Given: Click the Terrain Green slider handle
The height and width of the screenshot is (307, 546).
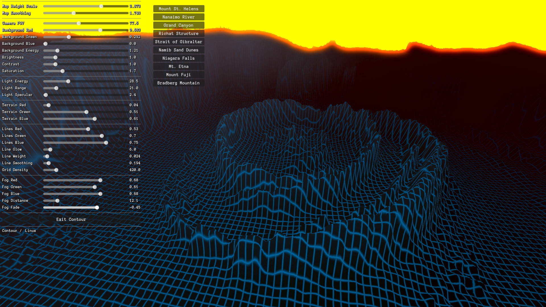Looking at the screenshot, I should coord(86,112).
